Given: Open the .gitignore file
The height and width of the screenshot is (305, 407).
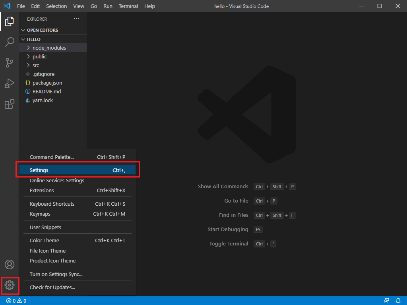Looking at the screenshot, I should (53, 74).
